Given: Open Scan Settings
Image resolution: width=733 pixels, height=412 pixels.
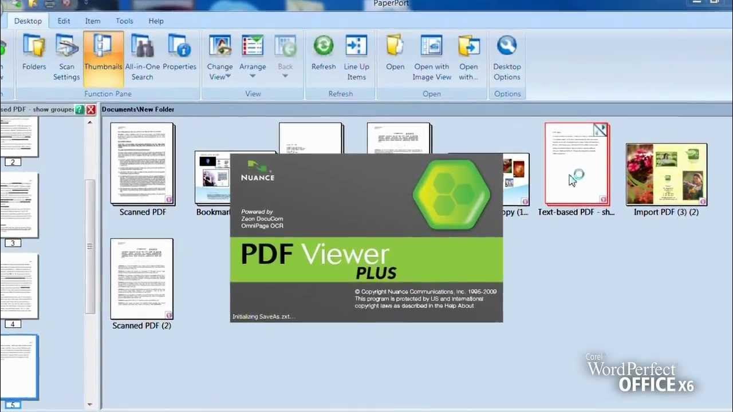Looking at the screenshot, I should [x=66, y=57].
